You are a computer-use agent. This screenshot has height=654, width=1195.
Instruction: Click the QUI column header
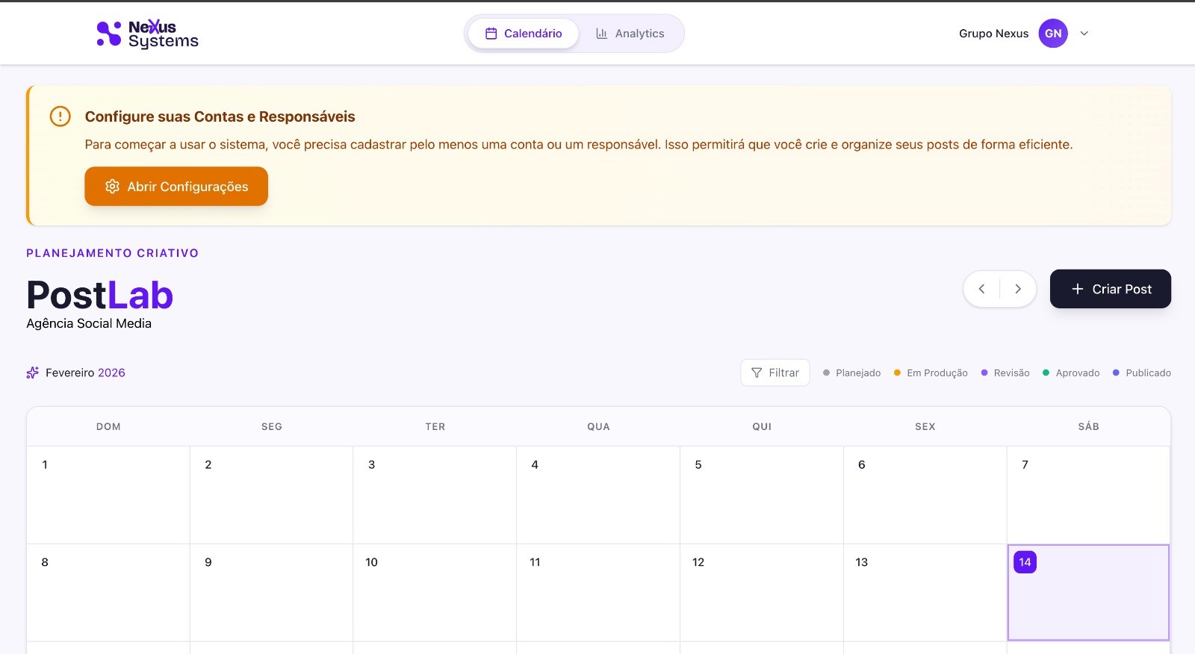762,426
